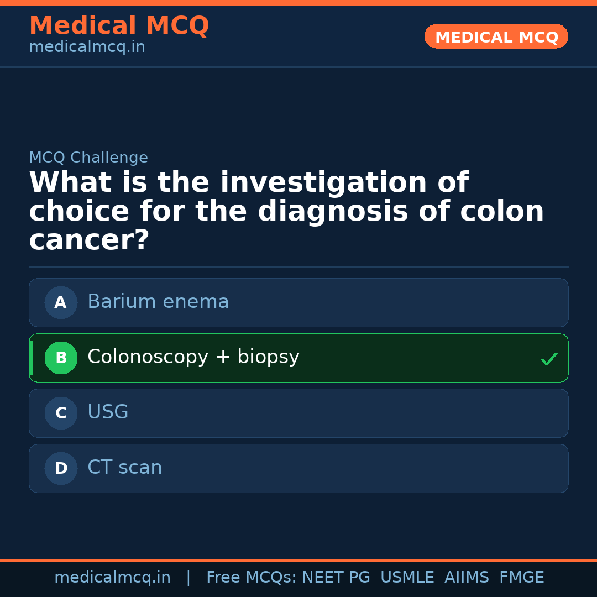This screenshot has width=597, height=597.
Task: Click the letter A circle icon
Action: [x=61, y=302]
